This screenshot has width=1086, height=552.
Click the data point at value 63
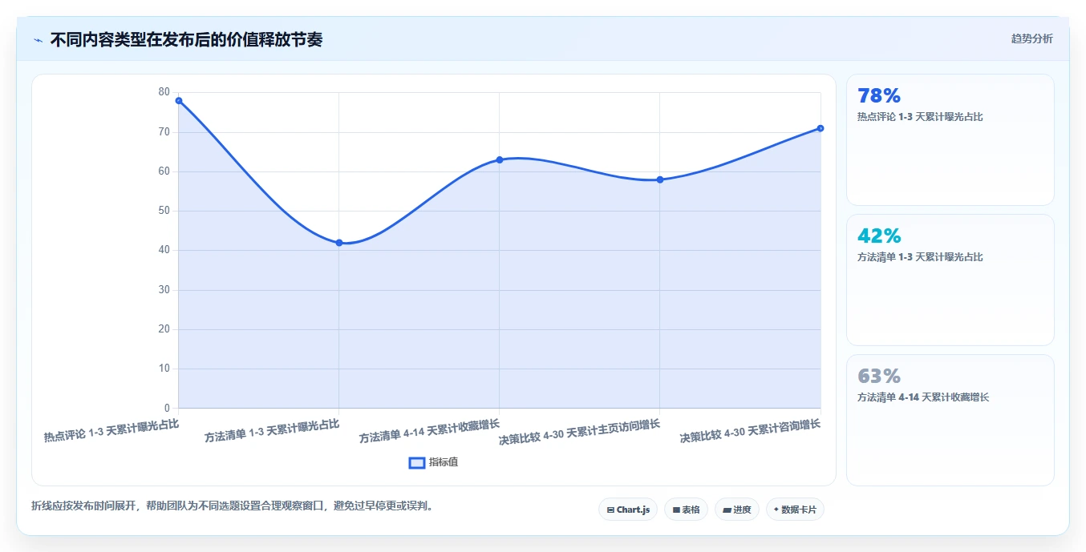pyautogui.click(x=500, y=159)
